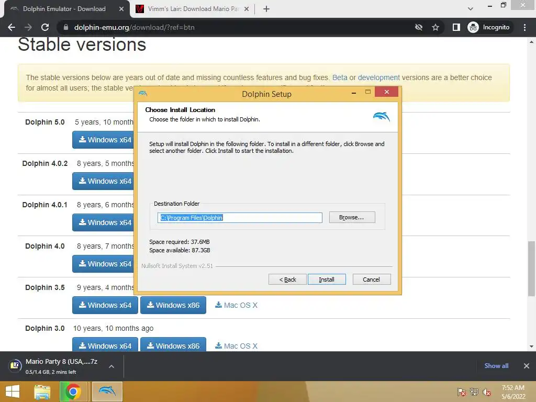Open the Windows Start button

pos(13,392)
